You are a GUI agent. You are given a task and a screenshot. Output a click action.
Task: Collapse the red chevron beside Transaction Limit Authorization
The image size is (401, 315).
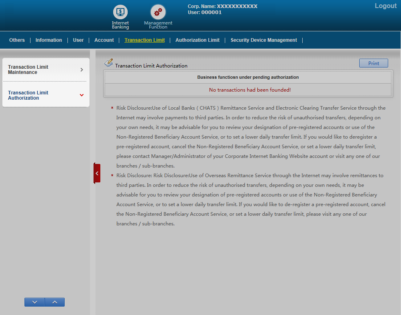point(82,95)
